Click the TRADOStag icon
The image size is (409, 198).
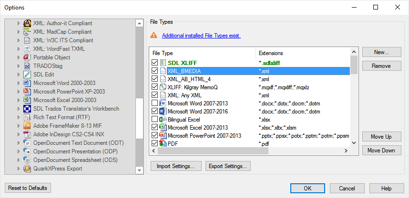[27, 66]
